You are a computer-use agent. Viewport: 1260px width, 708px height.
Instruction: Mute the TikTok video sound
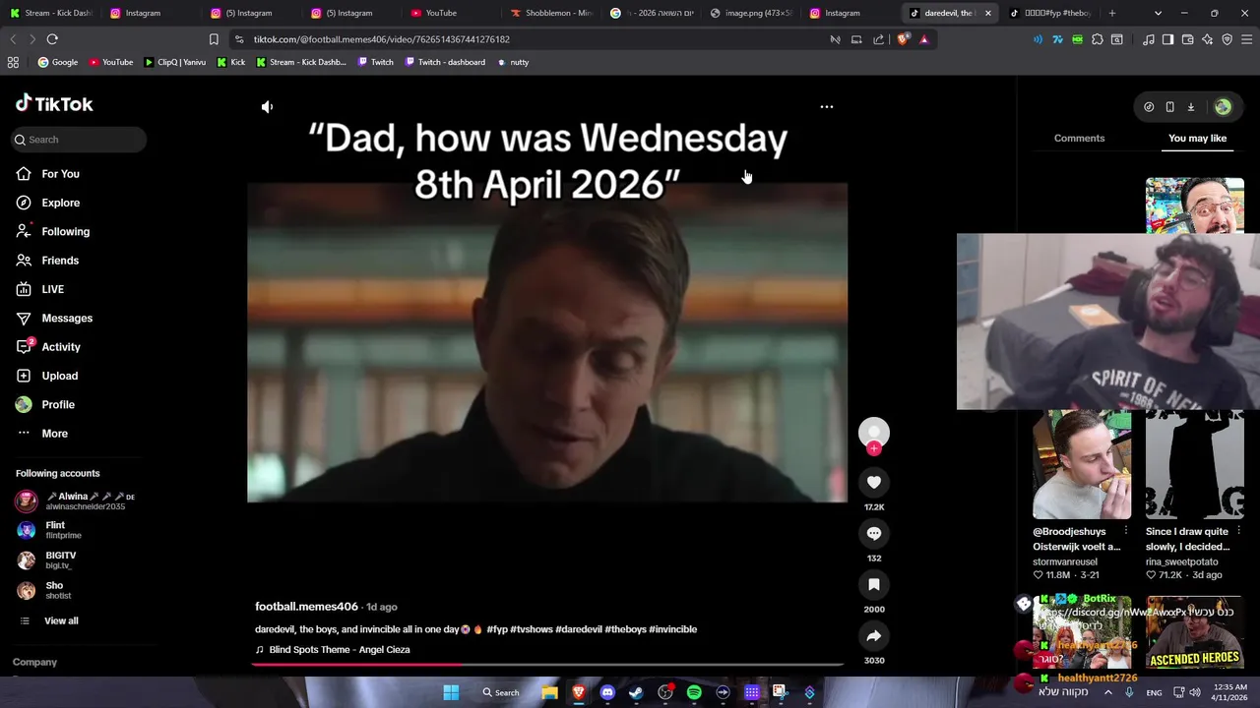pyautogui.click(x=267, y=106)
